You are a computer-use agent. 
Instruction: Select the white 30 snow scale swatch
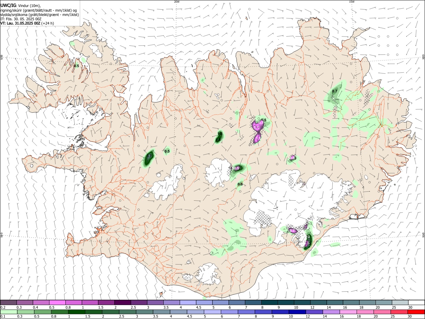point(416,302)
